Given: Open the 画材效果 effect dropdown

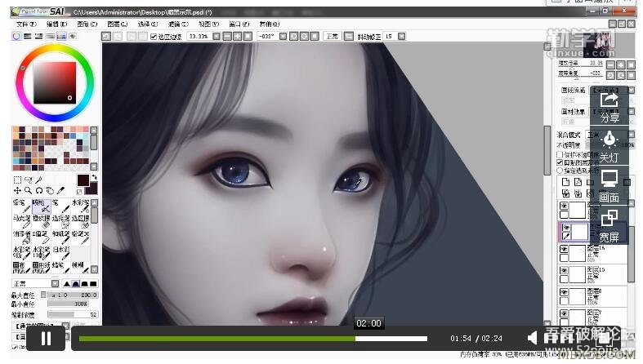Looking at the screenshot, I should 631,111.
